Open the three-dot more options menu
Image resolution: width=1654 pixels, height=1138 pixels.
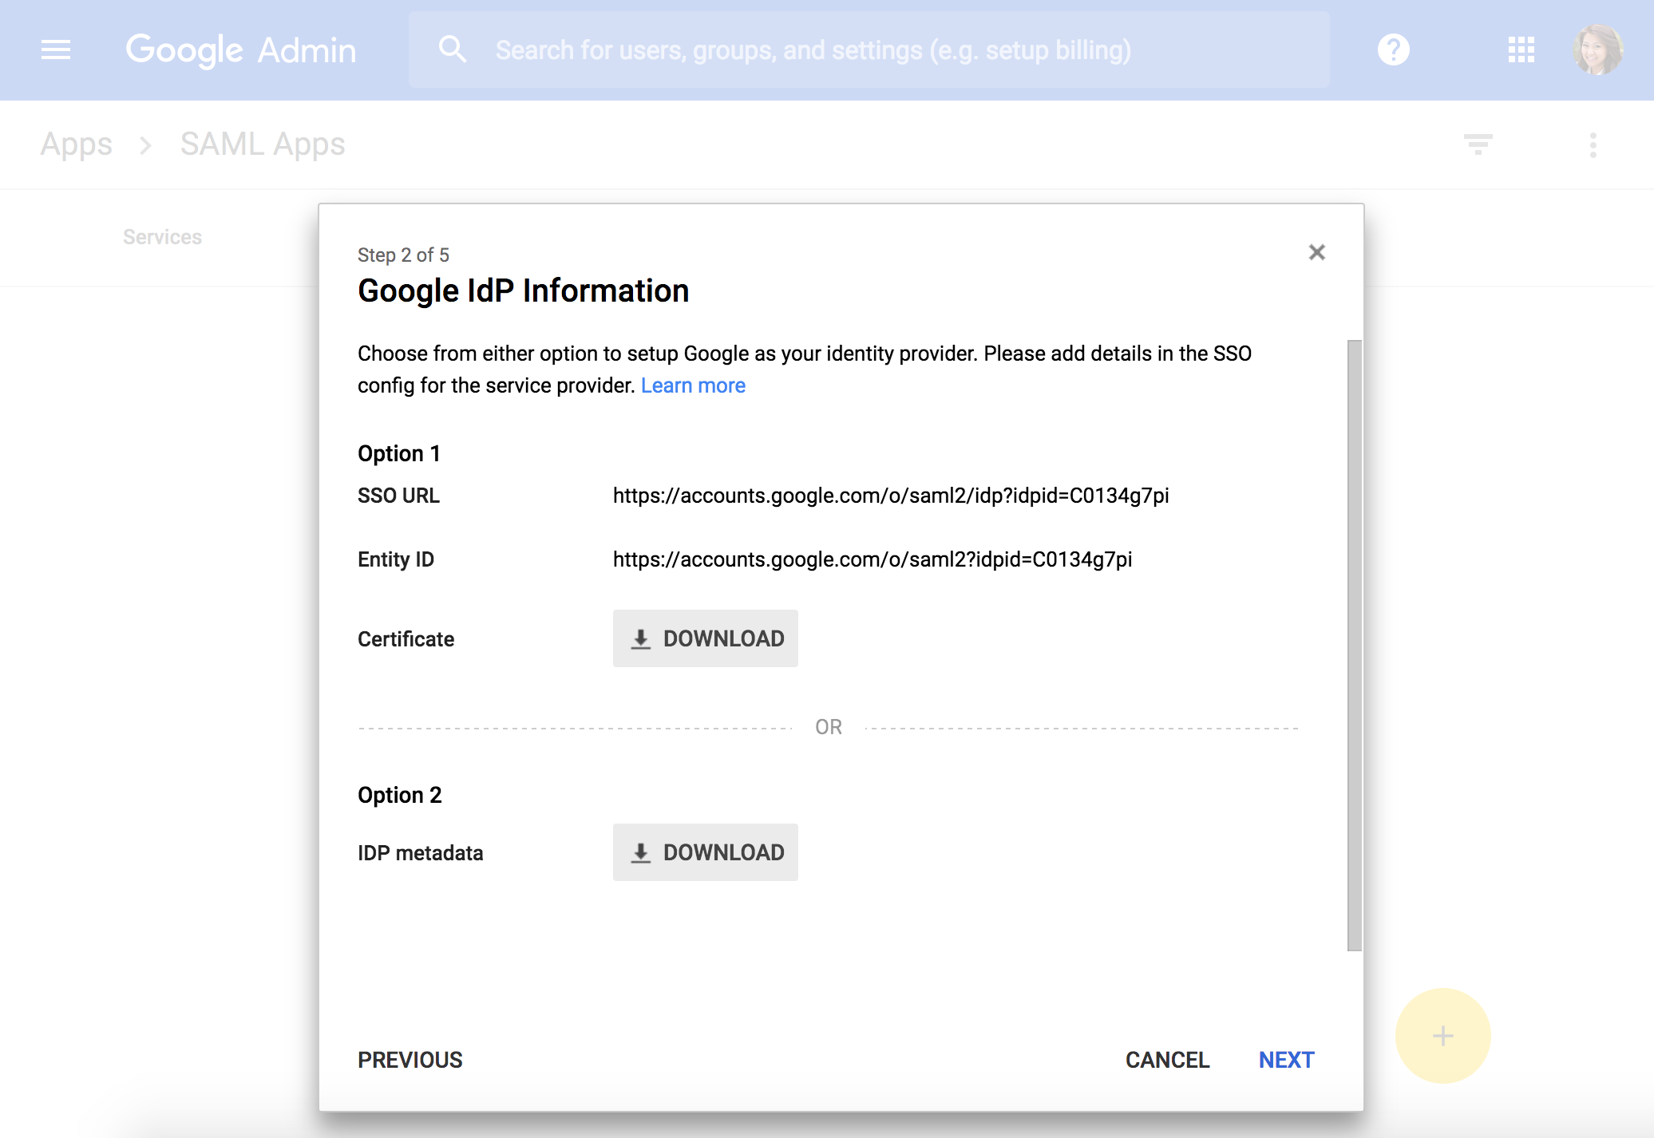pos(1593,145)
